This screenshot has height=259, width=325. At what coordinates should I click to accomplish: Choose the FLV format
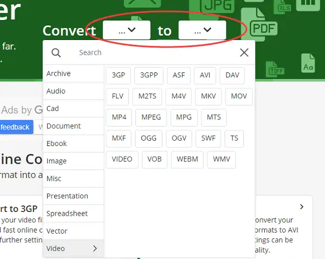(118, 96)
